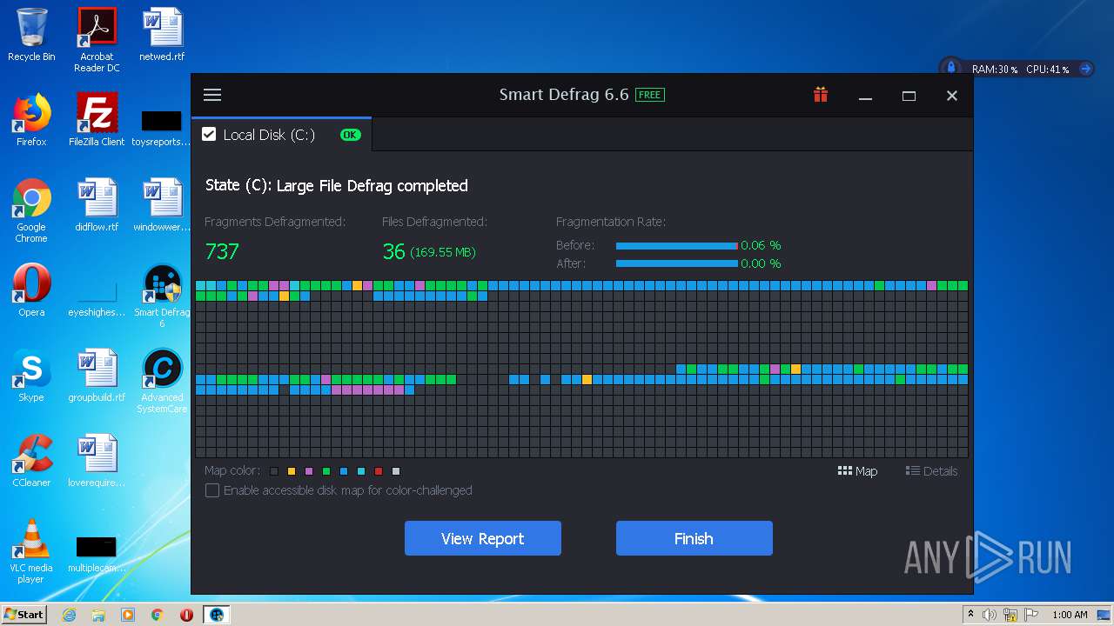The height and width of the screenshot is (626, 1114).
Task: Click the Finish button
Action: pyautogui.click(x=694, y=538)
